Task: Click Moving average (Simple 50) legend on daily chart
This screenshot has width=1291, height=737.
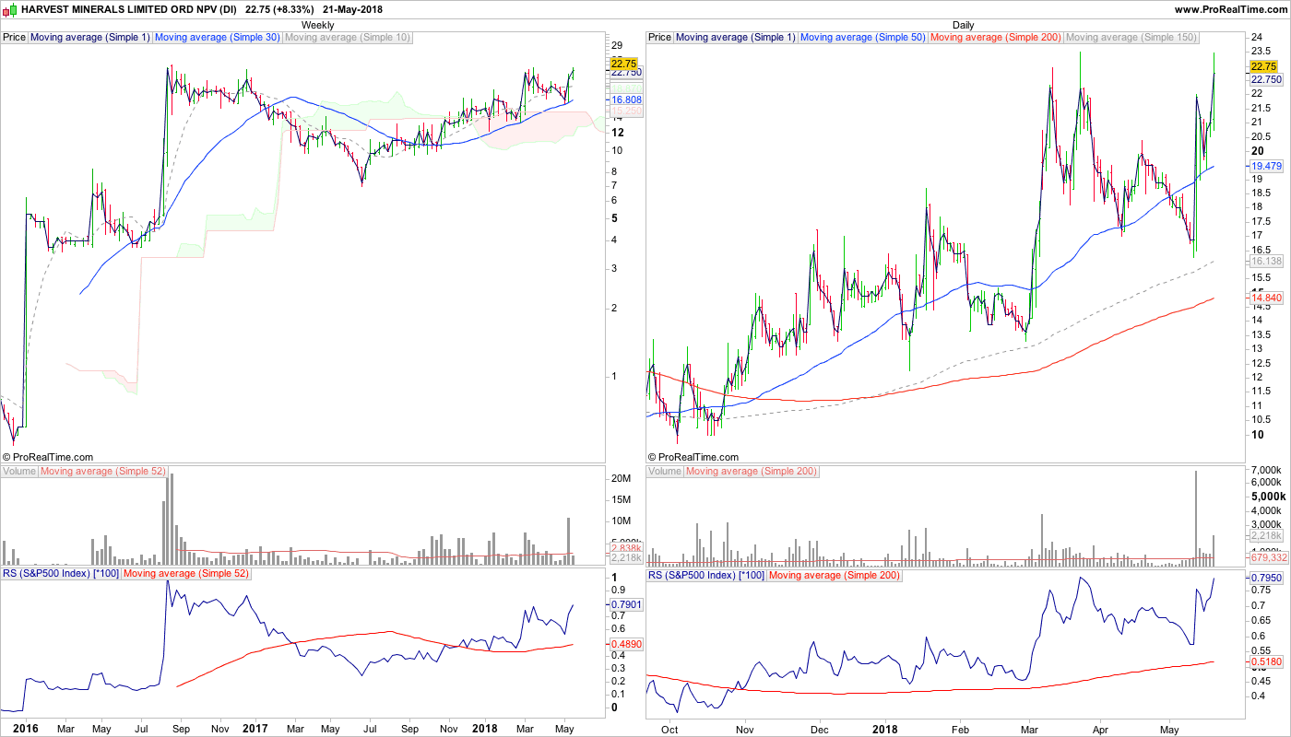Action: 862,38
